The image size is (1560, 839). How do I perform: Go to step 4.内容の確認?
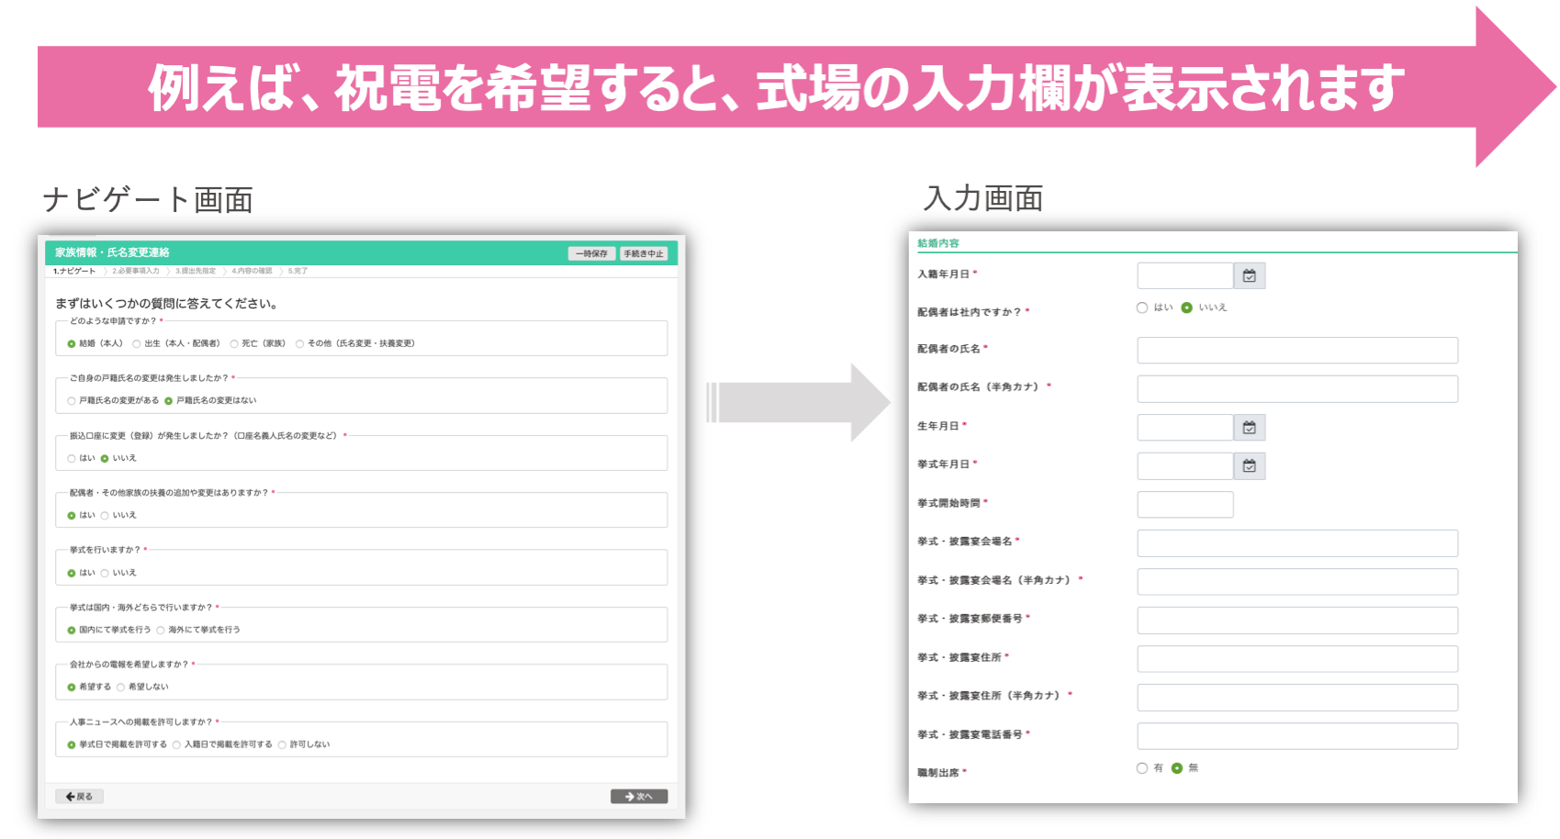(252, 272)
